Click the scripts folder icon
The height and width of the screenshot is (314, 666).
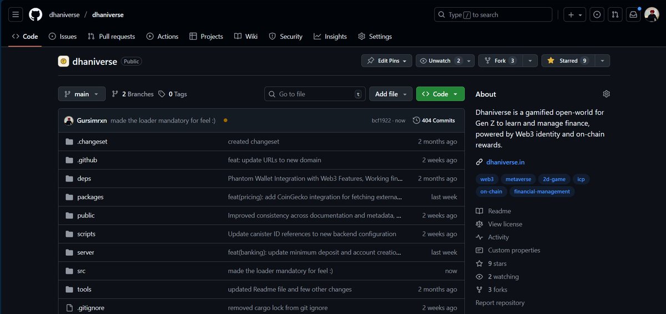click(69, 234)
